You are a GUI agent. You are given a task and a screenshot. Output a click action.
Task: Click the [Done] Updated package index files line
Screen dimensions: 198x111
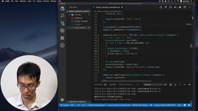click(x=113, y=99)
